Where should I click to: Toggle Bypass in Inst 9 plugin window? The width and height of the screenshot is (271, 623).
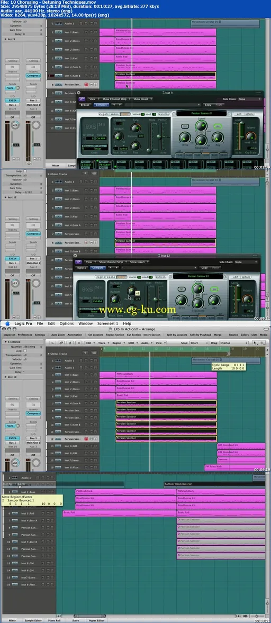pyautogui.click(x=85, y=105)
